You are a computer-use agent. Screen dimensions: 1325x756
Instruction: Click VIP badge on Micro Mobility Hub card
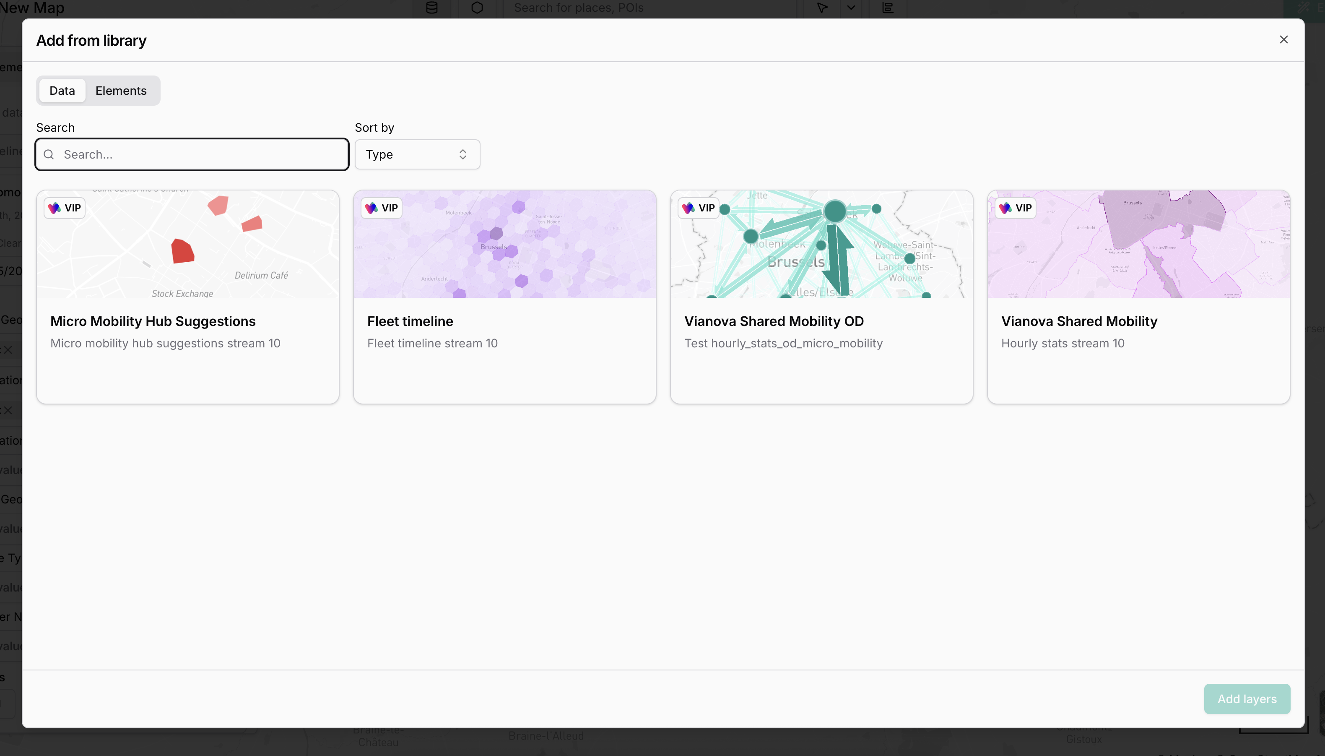click(x=65, y=208)
